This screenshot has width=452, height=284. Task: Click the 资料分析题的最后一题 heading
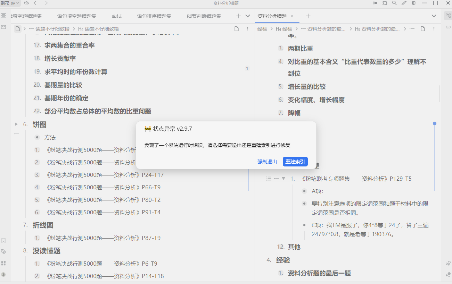coord(319,273)
